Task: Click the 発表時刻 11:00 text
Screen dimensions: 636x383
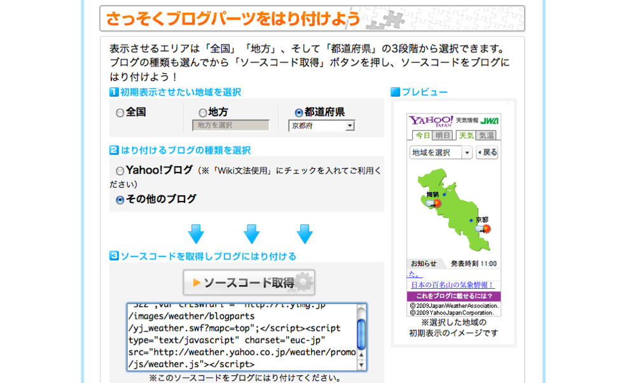Action: point(474,264)
